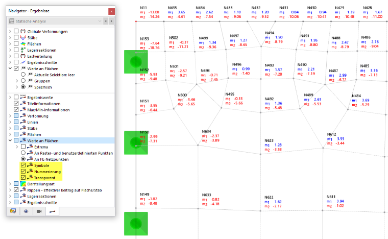
Task: Enable the Lagerreaktionen checkbox at top
Action: pos(16,50)
